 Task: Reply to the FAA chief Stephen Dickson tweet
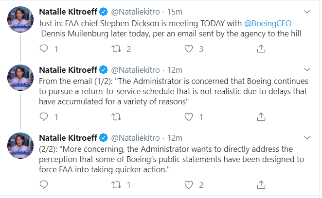click(x=44, y=49)
